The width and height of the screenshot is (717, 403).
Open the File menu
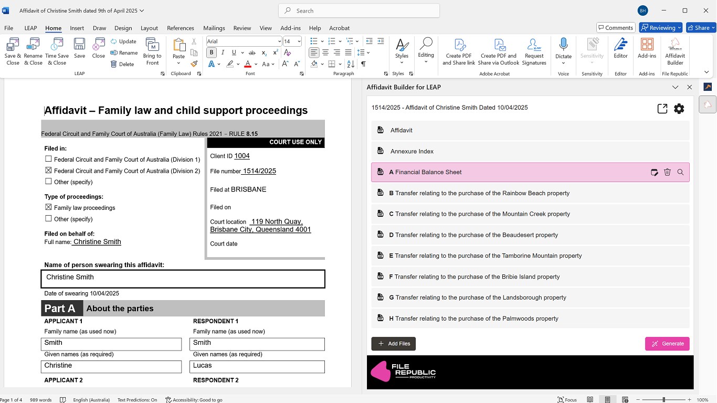(x=8, y=28)
